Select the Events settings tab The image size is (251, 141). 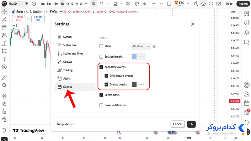coord(75,87)
